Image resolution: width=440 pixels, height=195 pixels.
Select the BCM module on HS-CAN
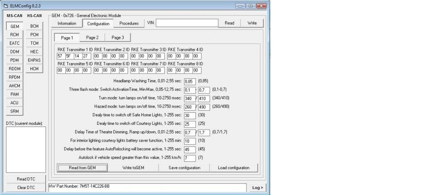point(34,26)
